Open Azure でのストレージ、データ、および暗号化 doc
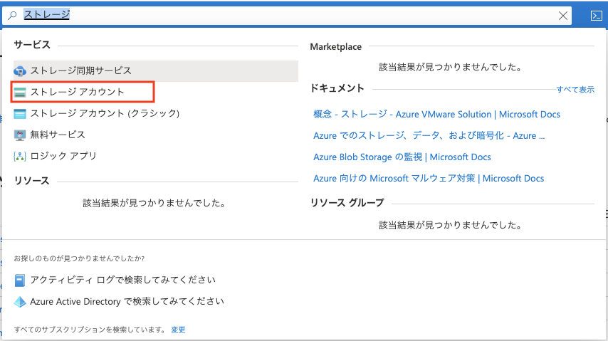This screenshot has width=608, height=341. [429, 136]
